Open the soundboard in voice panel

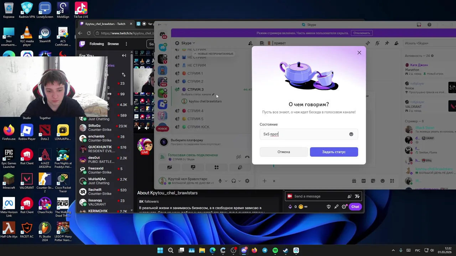(240, 167)
